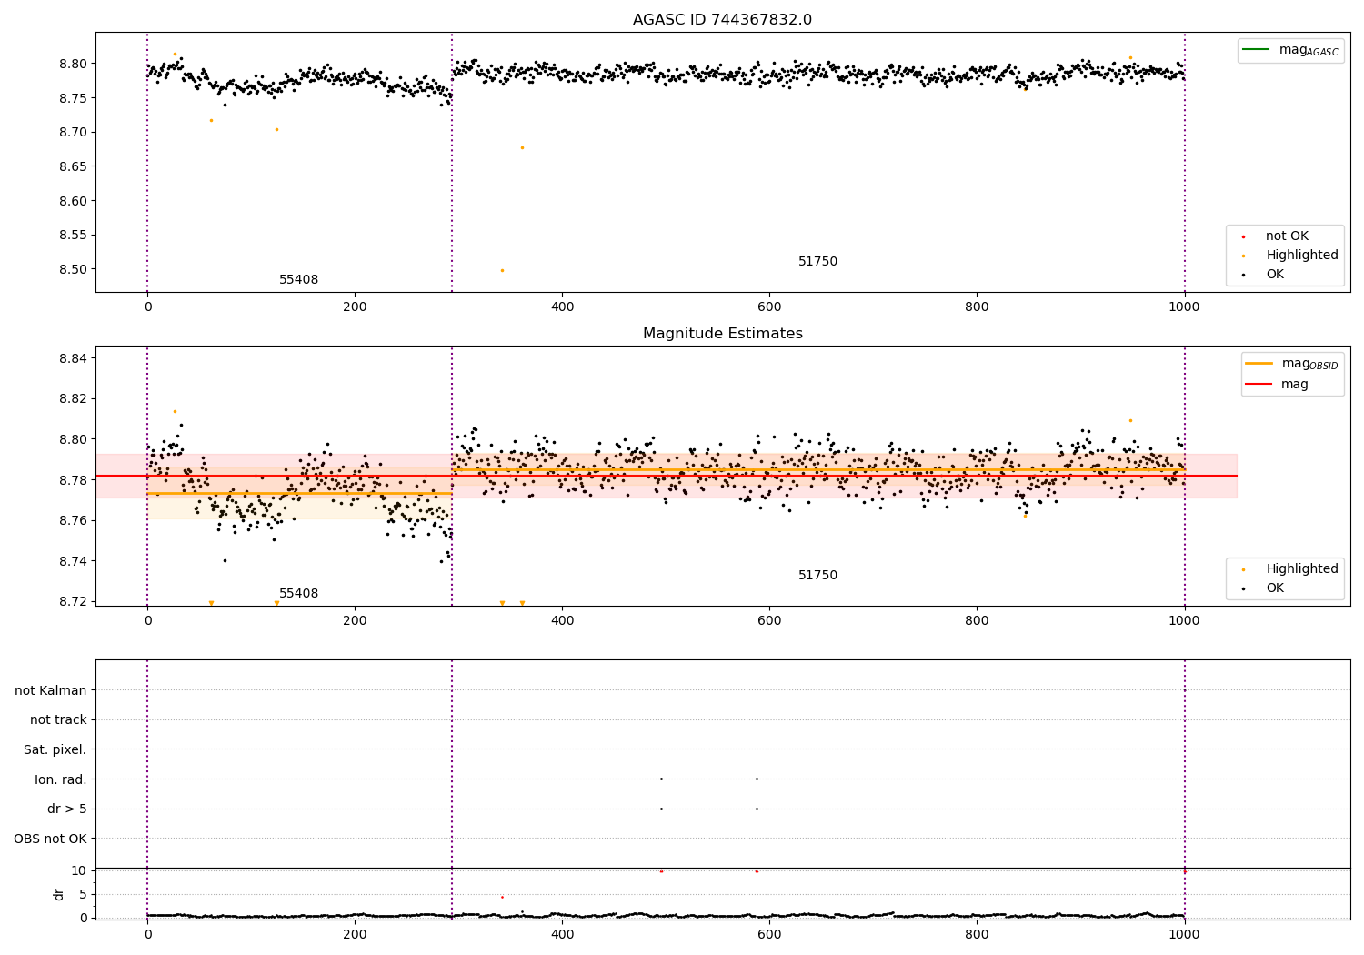Click the orange mag OBSID line for 55408
The width and height of the screenshot is (1364, 955).
299,494
